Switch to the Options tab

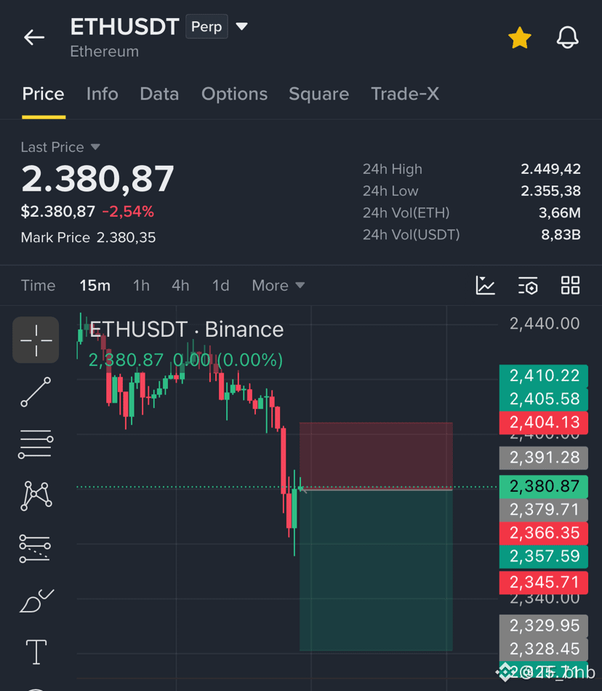coord(234,94)
